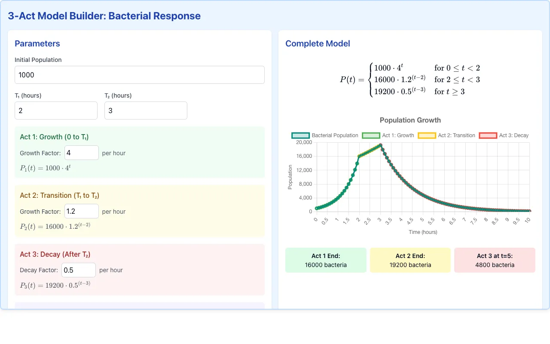Click the P₁(t) = 1000 · 4^t formula

[45, 168]
